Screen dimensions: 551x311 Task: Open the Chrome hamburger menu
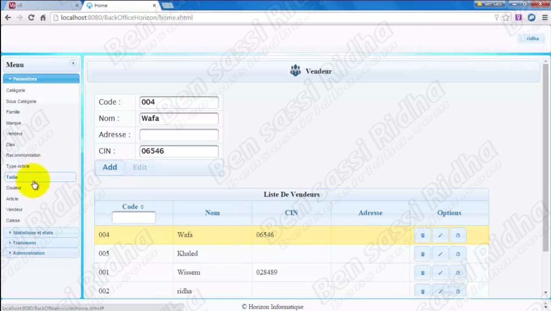pos(544,18)
